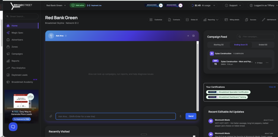Click the Ask Alva message field
Screen dimensions: 278x137
pos(116,116)
